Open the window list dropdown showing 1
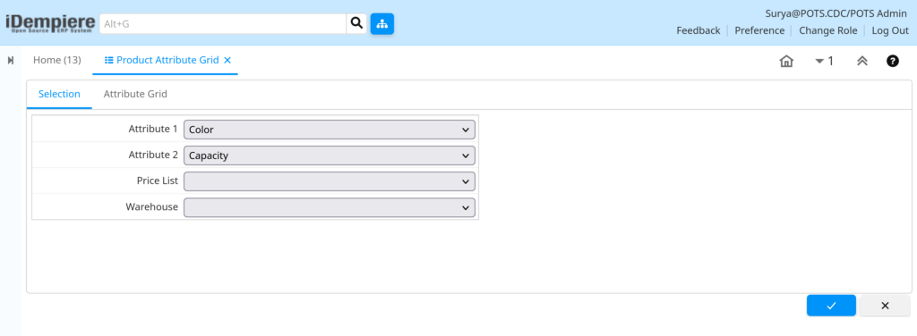The image size is (917, 336). pos(825,62)
